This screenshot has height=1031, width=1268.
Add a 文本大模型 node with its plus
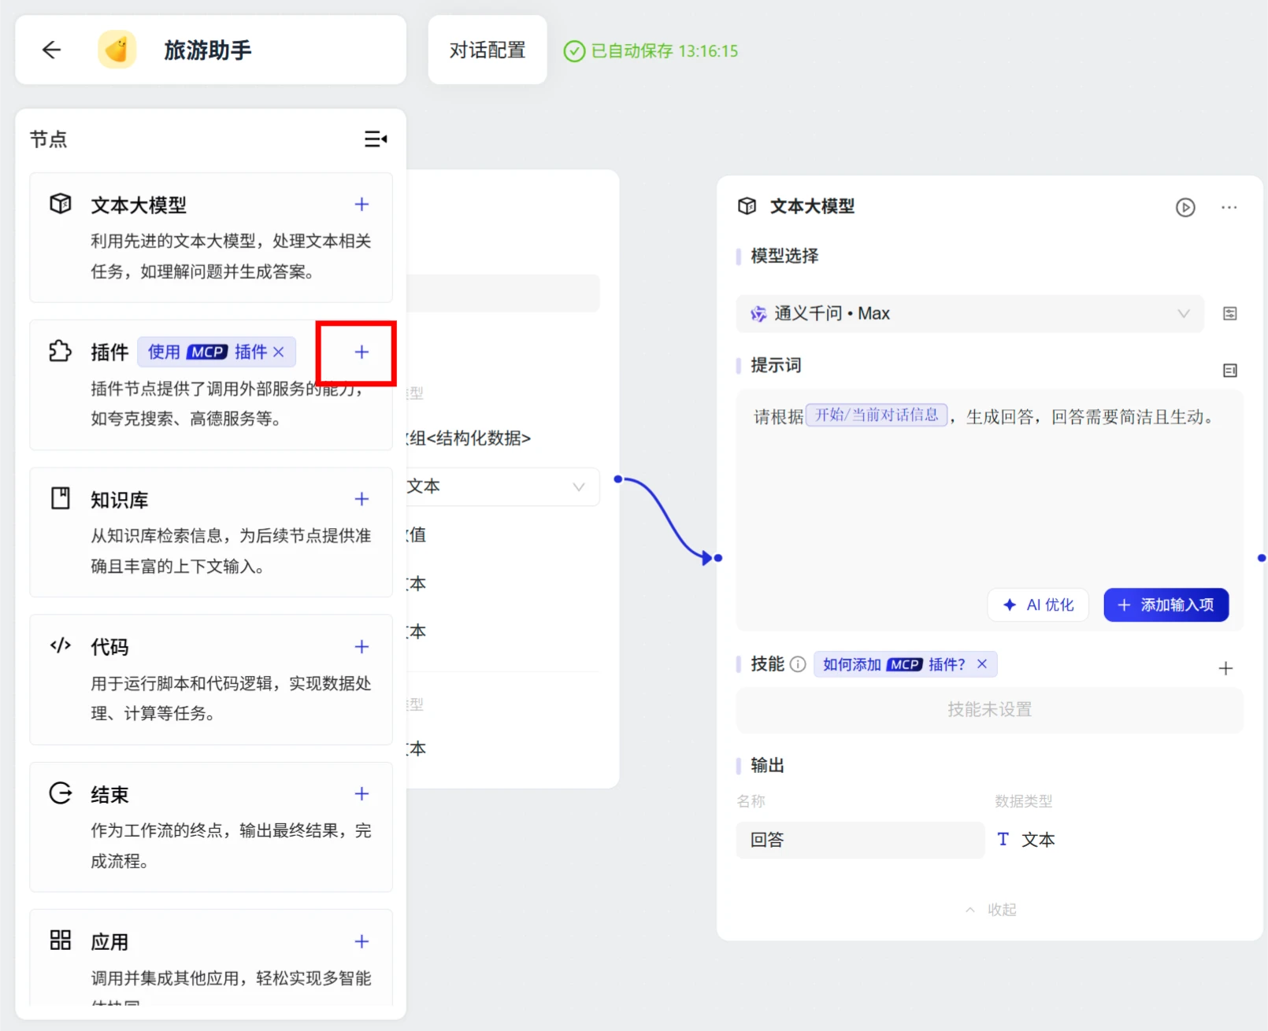coord(361,205)
